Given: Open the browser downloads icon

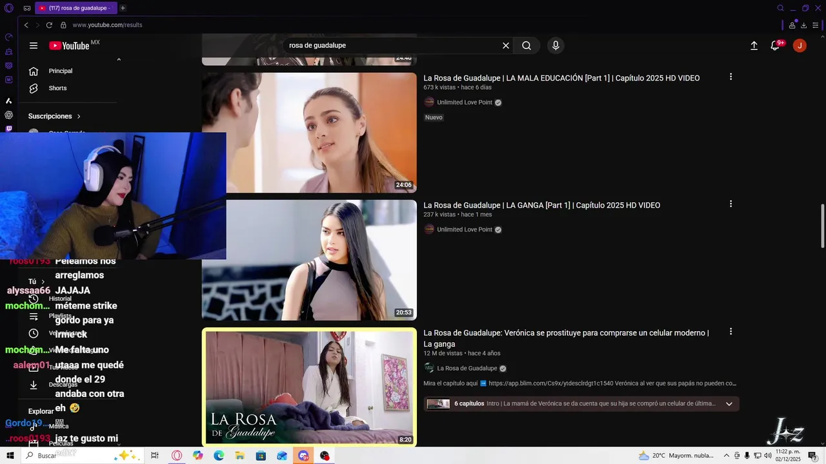Looking at the screenshot, I should pyautogui.click(x=803, y=25).
